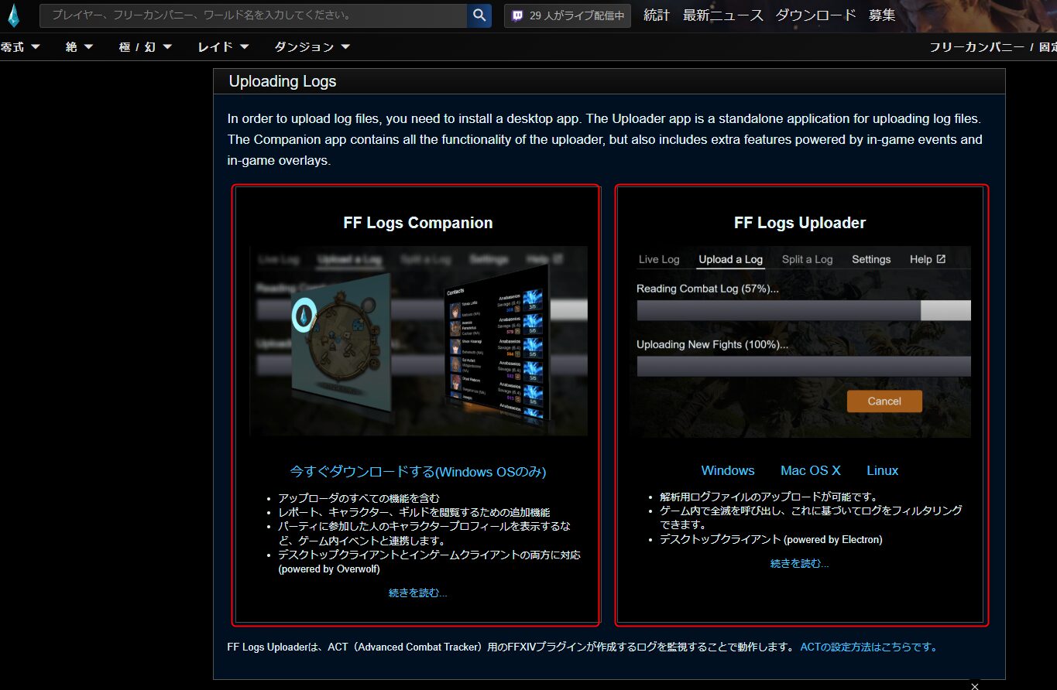This screenshot has height=690, width=1057.
Task: Download the Windows version of FF Logs Uploader
Action: click(x=727, y=470)
